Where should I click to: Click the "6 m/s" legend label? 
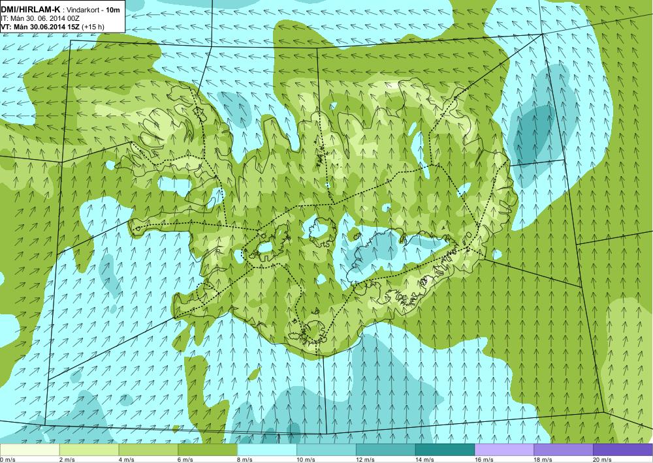(186, 460)
